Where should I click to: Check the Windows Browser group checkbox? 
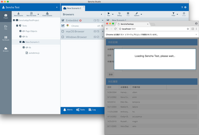(63, 37)
